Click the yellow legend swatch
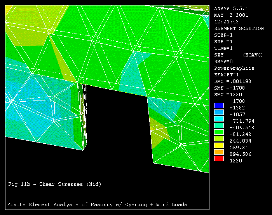 click(x=219, y=145)
